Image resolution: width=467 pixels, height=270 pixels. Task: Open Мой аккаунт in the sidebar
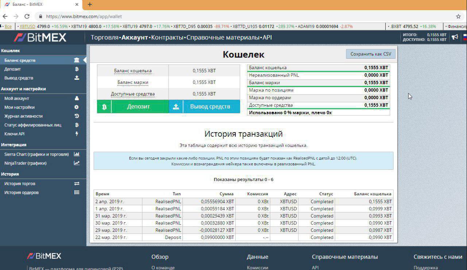(x=16, y=98)
